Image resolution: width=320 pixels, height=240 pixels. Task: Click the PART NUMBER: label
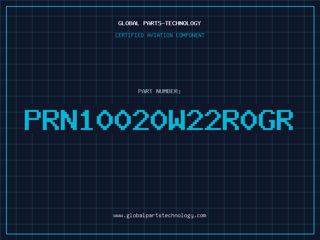coord(160,91)
